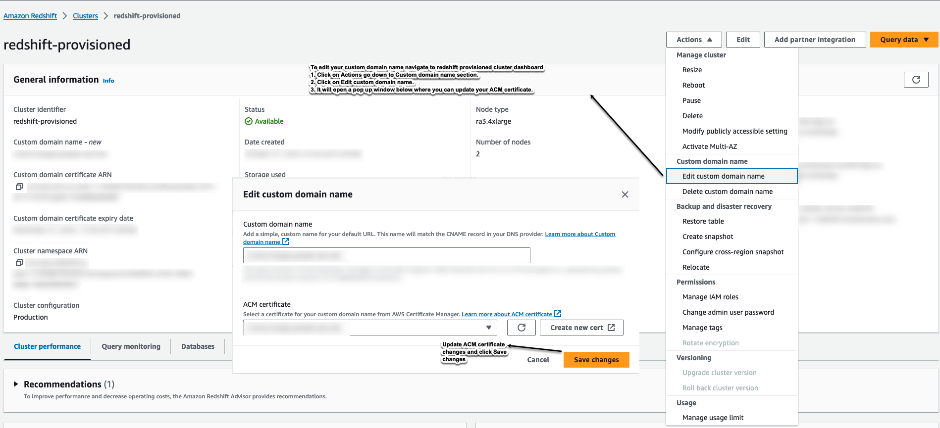Select Relocate from the menu
Screen dimensions: 940x428
[x=732, y=267]
